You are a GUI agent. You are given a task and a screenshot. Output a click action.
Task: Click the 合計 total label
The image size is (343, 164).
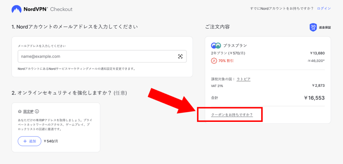(x=215, y=98)
